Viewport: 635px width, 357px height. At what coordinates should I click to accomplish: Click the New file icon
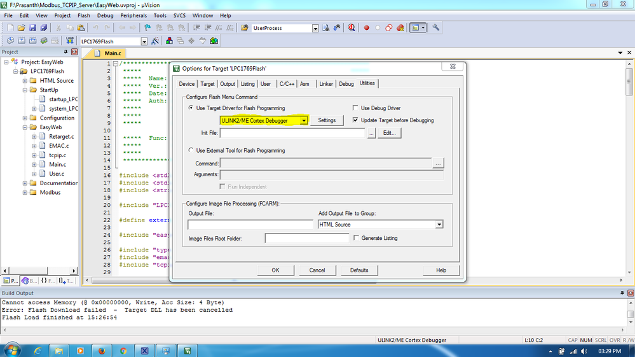[10, 27]
